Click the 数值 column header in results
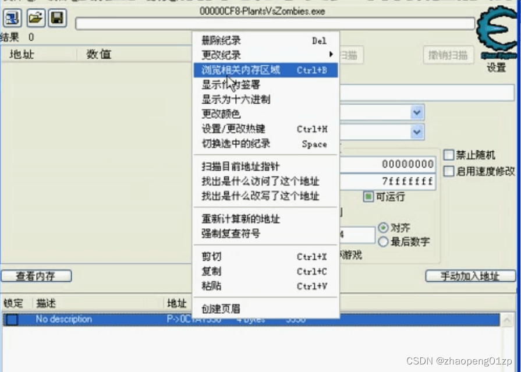The image size is (521, 372). coord(134,54)
